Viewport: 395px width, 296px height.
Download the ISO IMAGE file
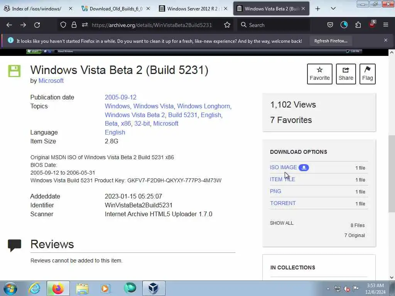[x=284, y=167]
